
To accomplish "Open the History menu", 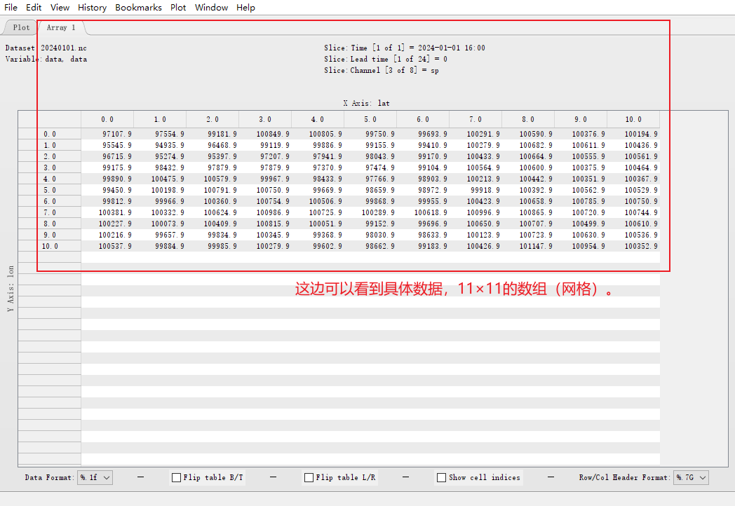I will coord(92,8).
